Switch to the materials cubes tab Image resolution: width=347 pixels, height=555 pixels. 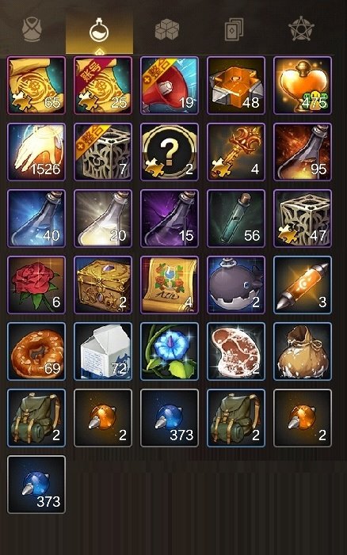click(x=167, y=30)
